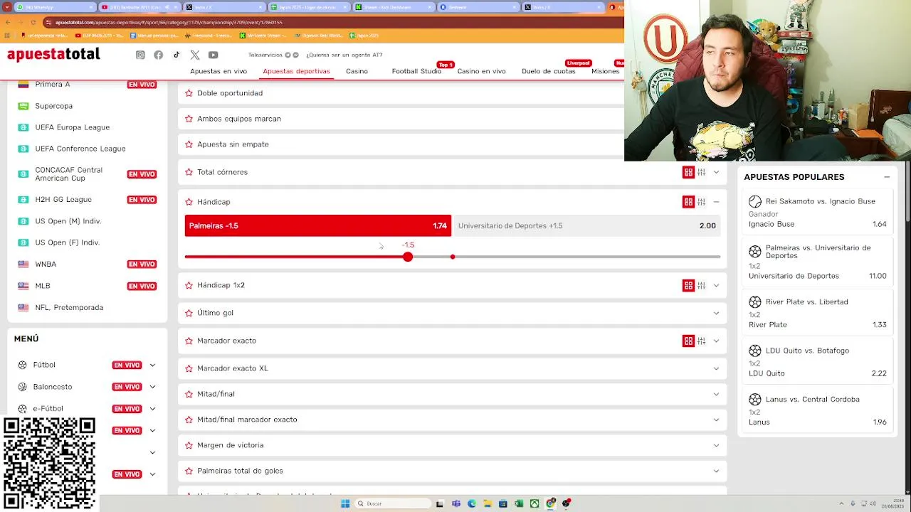The height and width of the screenshot is (512, 911).
Task: Open the Duelo de cuotas tab
Action: 548,71
